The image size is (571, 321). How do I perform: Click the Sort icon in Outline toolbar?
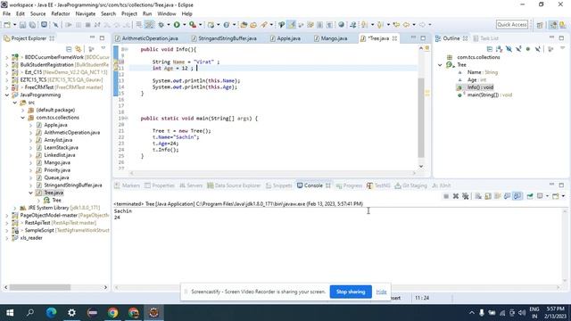[500, 49]
